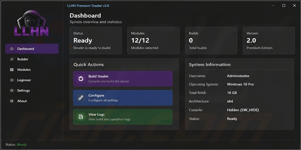Viewport: 301px width, 150px height.
Task: Select the Builds total card
Action: click(x=211, y=41)
